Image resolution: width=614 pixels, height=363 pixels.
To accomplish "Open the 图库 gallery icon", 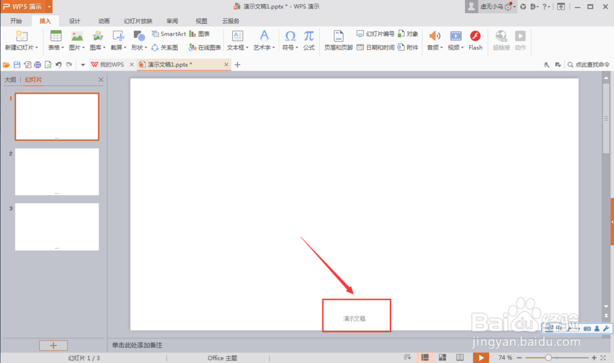I will coord(98,36).
